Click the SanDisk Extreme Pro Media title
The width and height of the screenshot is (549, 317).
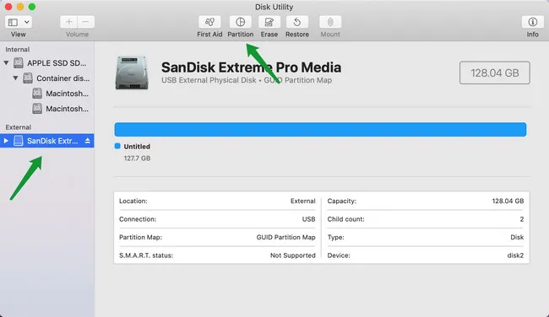251,67
